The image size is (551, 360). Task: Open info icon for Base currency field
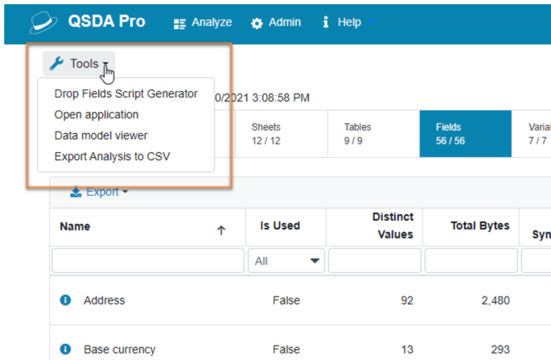point(65,349)
